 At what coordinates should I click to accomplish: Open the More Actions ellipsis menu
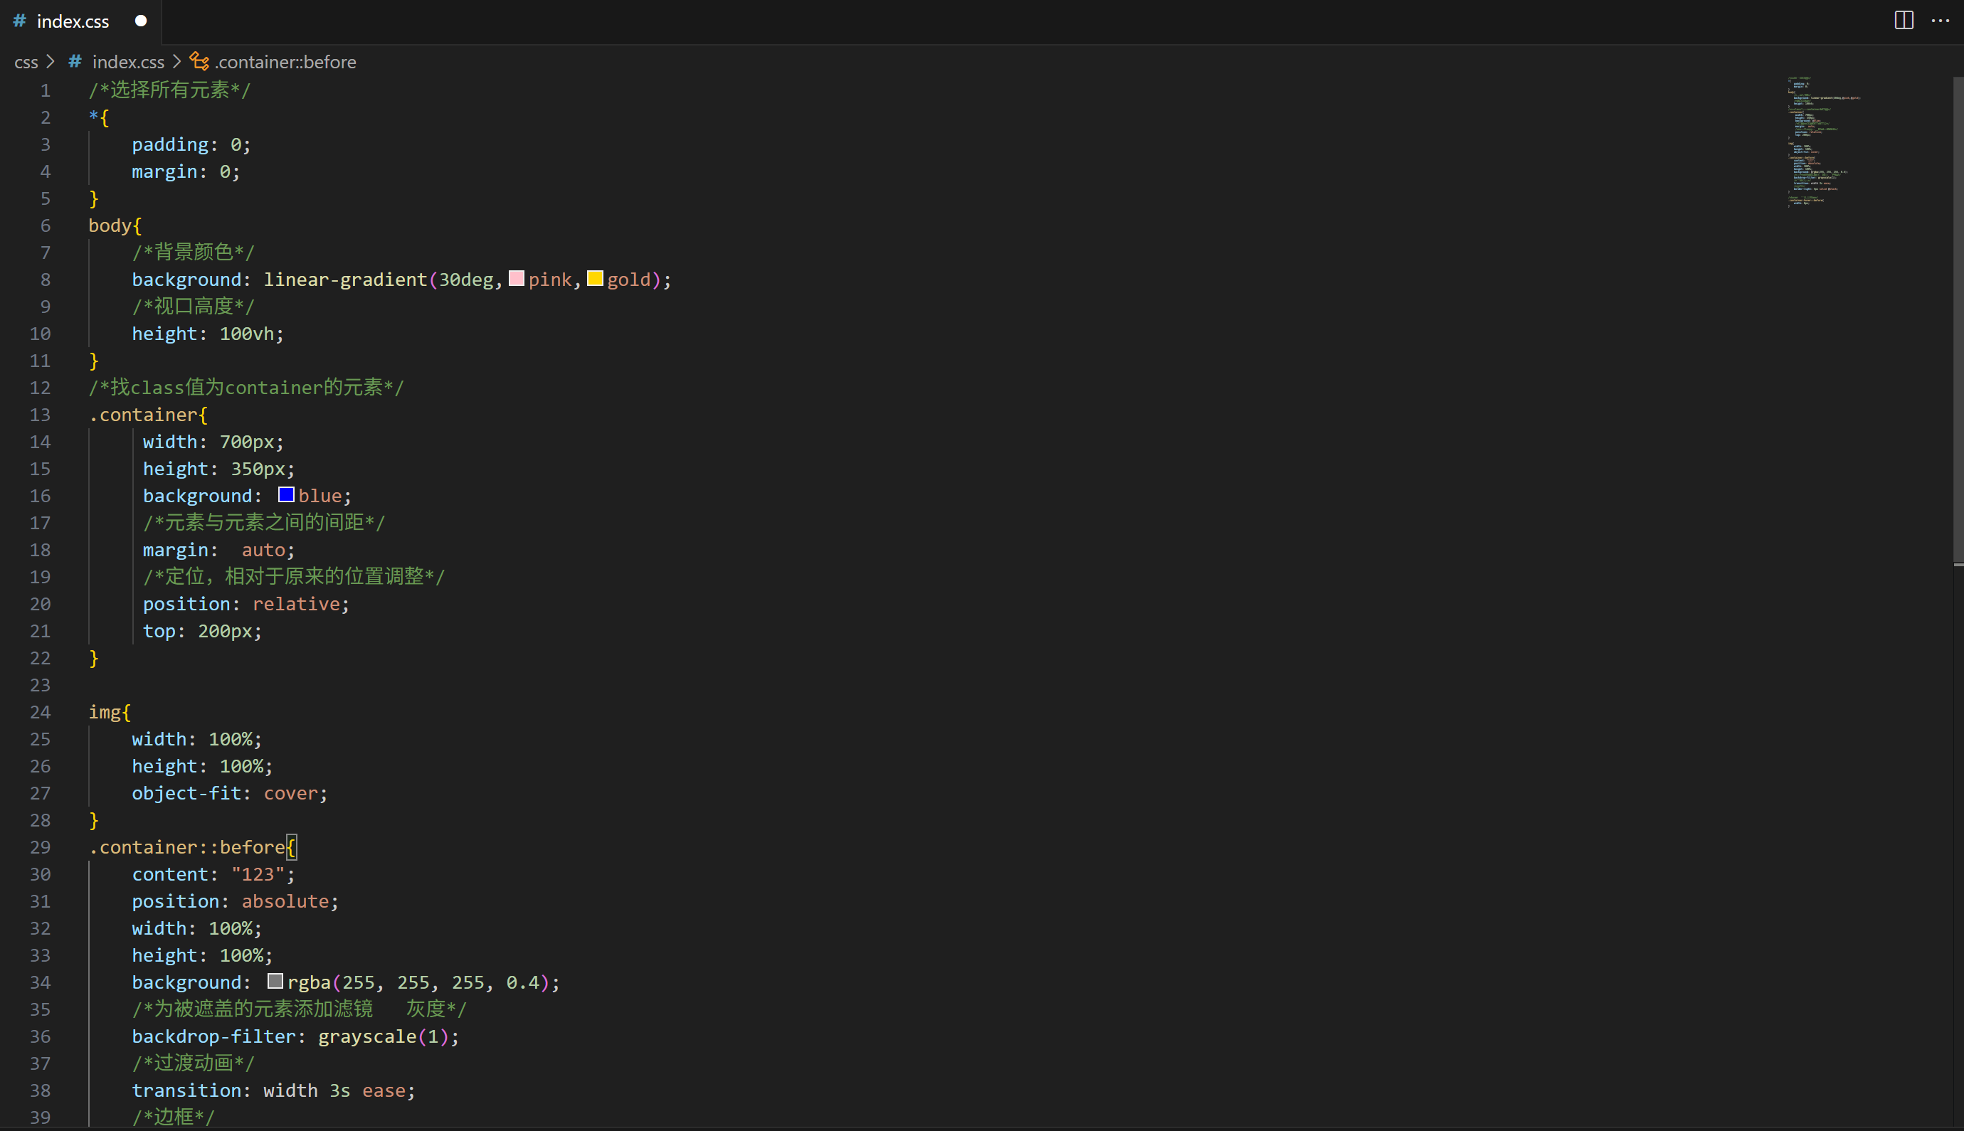(1940, 21)
